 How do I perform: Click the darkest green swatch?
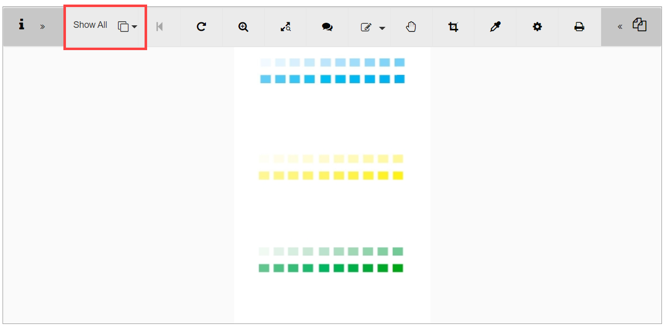point(398,268)
